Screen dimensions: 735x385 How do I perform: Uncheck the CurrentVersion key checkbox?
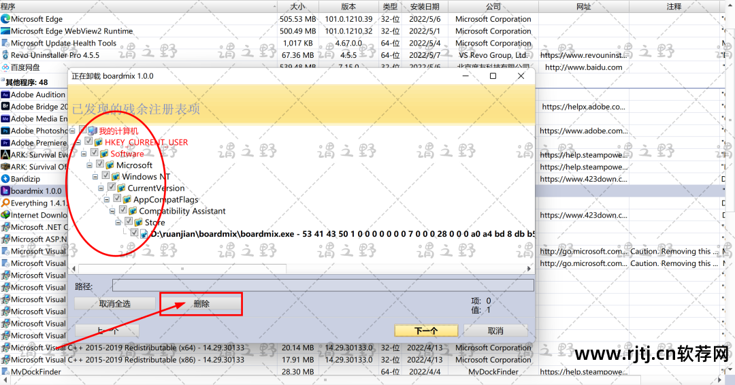click(x=112, y=187)
